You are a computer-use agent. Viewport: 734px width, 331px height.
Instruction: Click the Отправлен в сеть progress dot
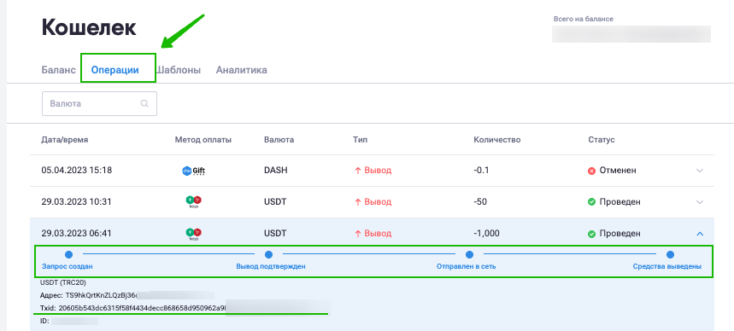pyautogui.click(x=469, y=255)
